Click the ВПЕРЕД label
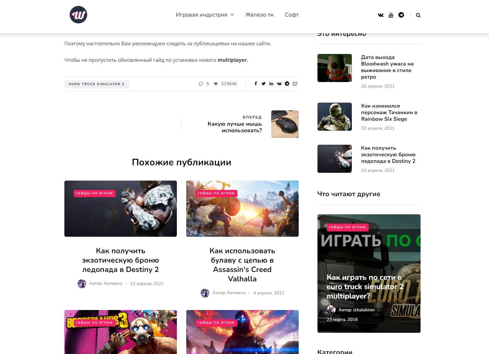The height and width of the screenshot is (354, 489). (252, 117)
